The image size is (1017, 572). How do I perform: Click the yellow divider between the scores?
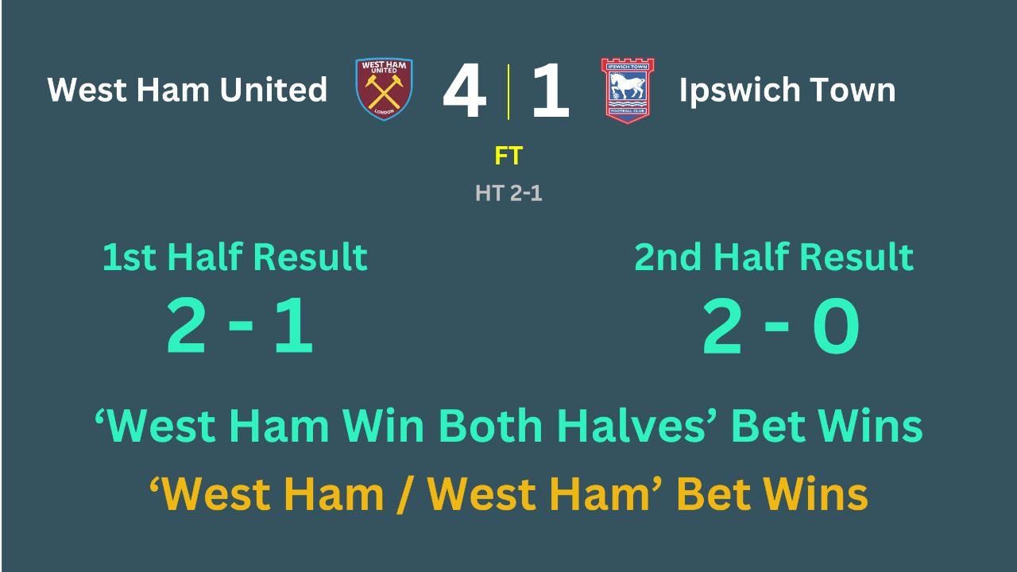pos(508,91)
